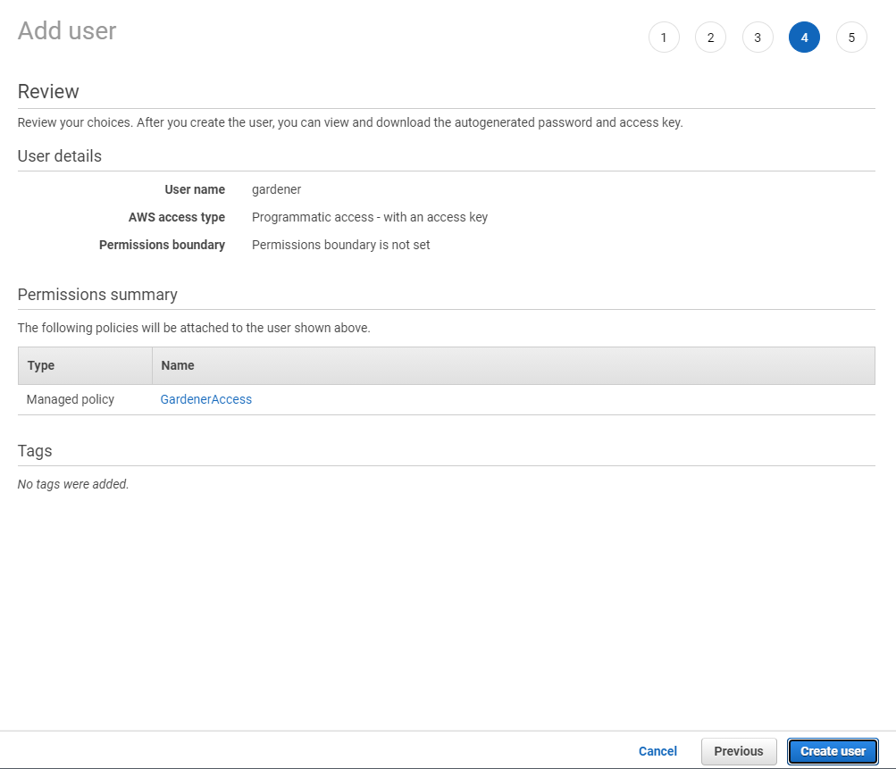The image size is (896, 769).
Task: Click 'Permissions boundary is not set' text
Action: click(341, 245)
